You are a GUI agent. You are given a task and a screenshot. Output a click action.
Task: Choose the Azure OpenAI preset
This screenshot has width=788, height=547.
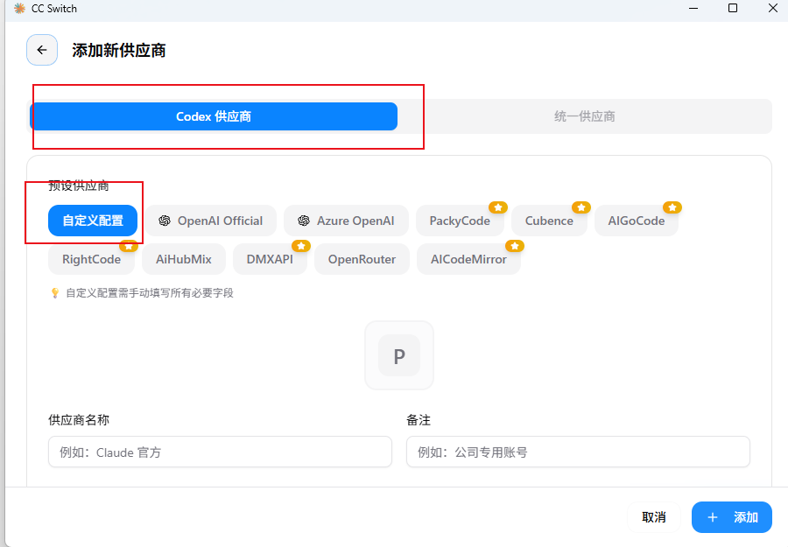click(x=346, y=221)
